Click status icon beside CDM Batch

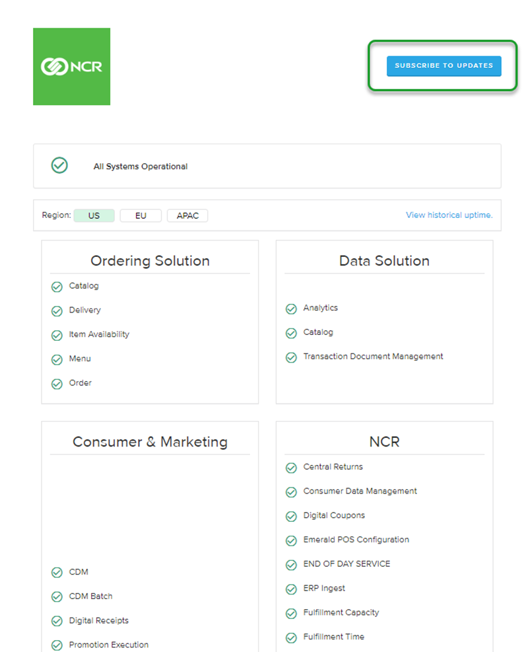click(x=57, y=597)
